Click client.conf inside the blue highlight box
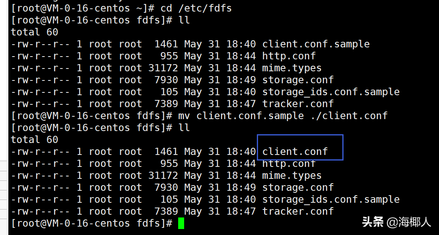 tap(295, 152)
